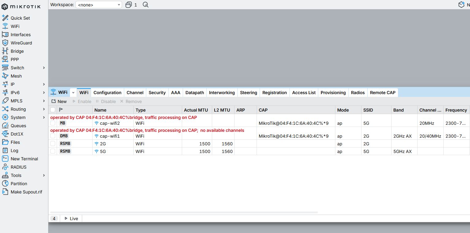Open the Interworking tab
Image resolution: width=470 pixels, height=233 pixels.
222,93
